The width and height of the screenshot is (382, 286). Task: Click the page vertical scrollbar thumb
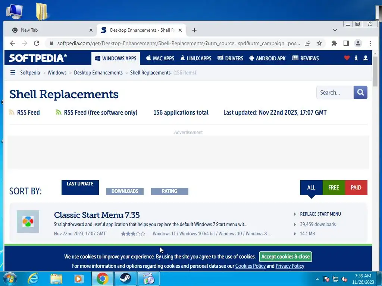click(x=375, y=71)
